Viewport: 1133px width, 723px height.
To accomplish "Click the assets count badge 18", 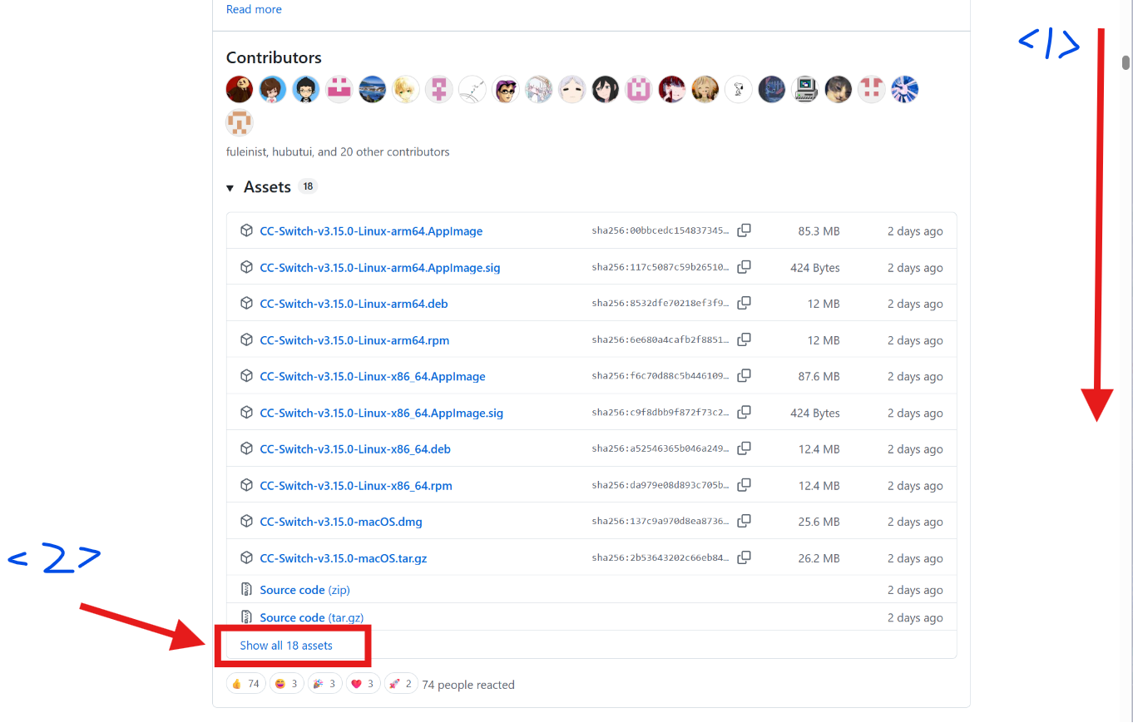I will click(x=308, y=186).
